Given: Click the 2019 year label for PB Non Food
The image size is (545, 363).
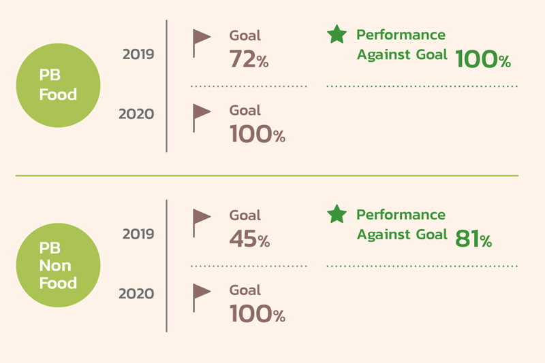Looking at the screenshot, I should click(x=138, y=234).
